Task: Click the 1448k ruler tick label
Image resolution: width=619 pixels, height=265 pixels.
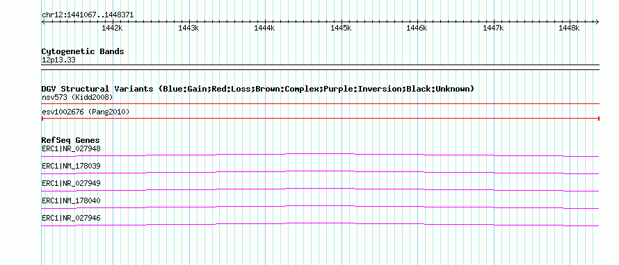Action: (569, 28)
